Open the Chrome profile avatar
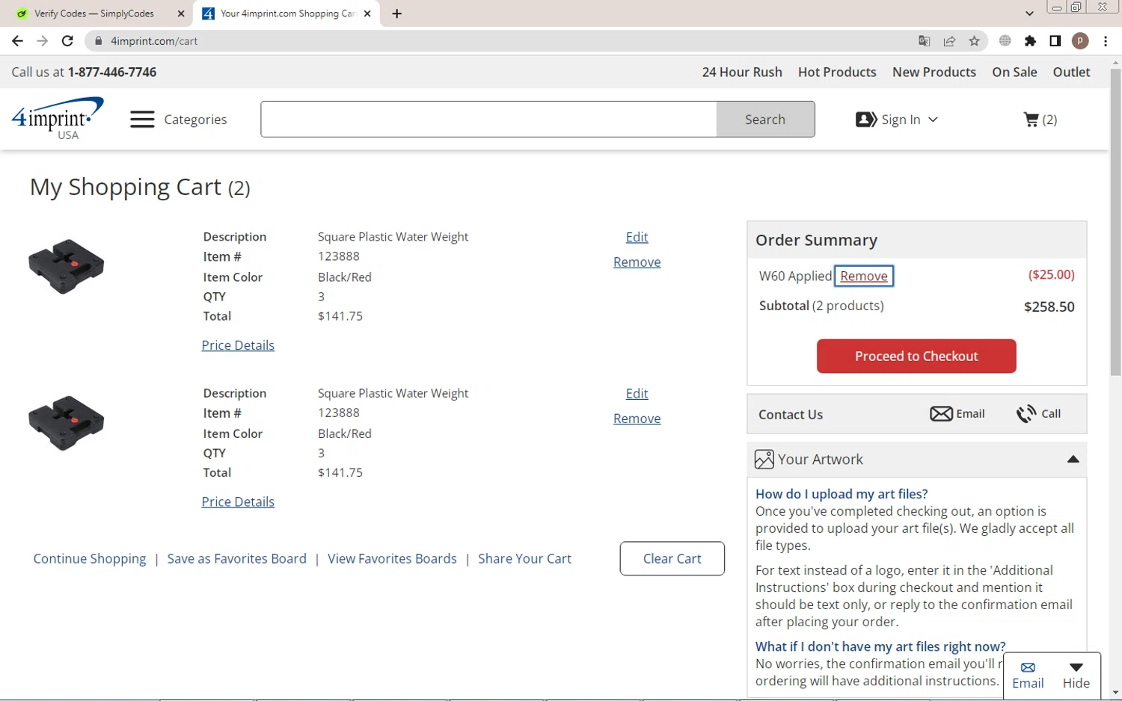This screenshot has height=701, width=1122. click(x=1080, y=41)
